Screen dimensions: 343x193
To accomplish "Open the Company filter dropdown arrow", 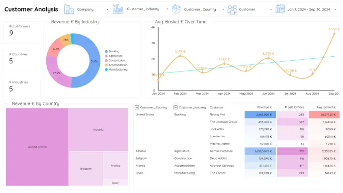I will [x=107, y=9].
